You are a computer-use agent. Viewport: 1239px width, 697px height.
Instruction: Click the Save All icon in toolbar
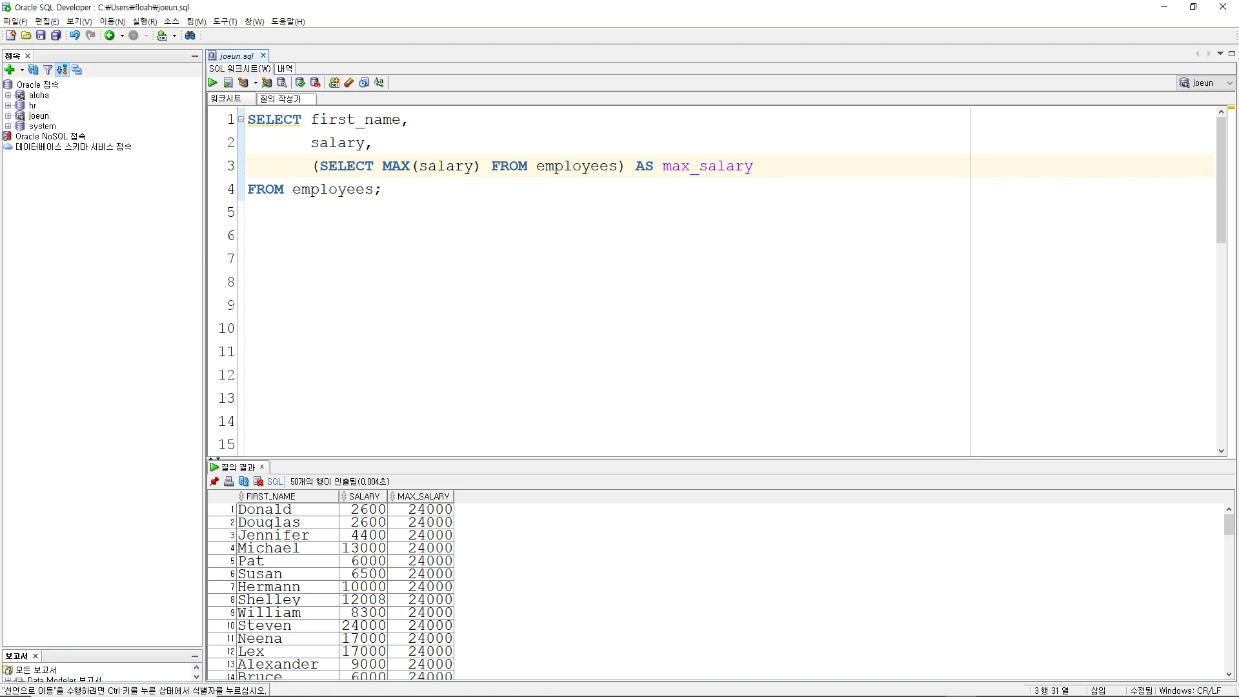point(56,35)
